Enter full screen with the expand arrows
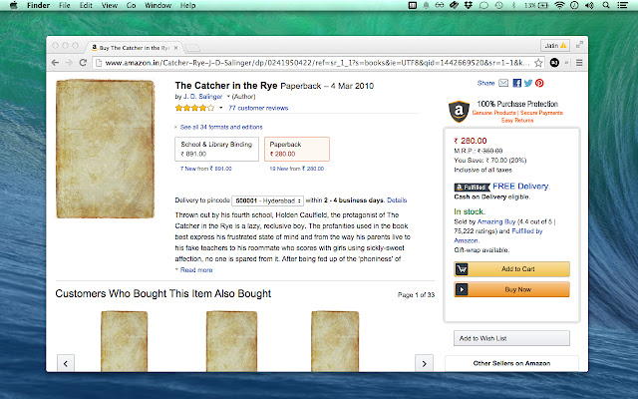 [x=579, y=45]
